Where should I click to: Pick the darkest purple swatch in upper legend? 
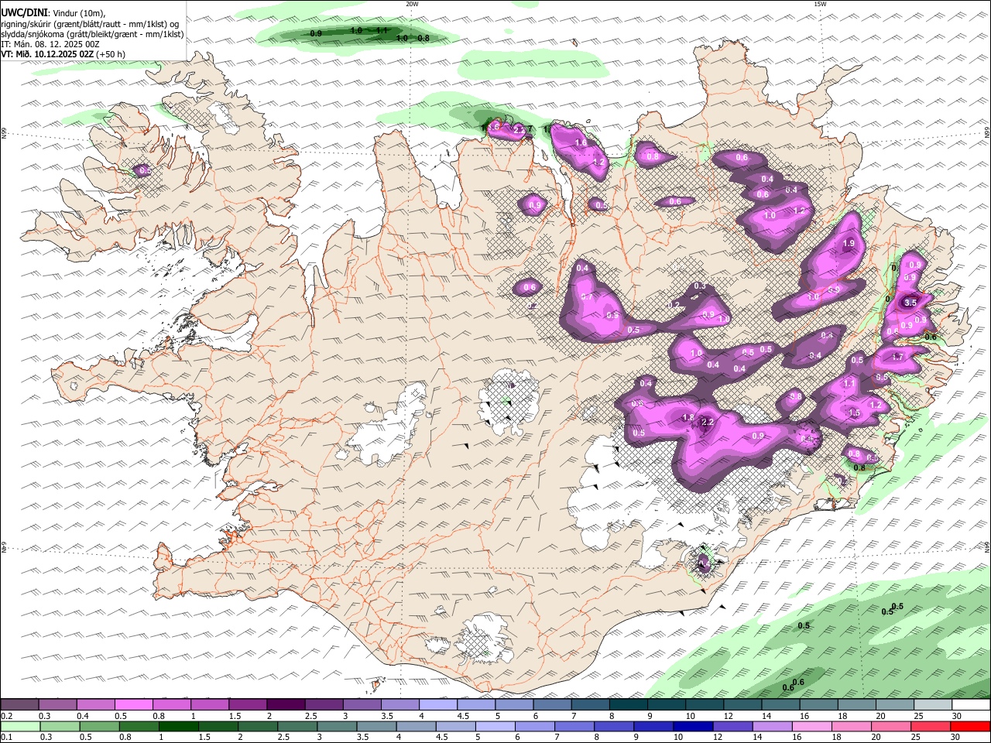click(x=285, y=705)
